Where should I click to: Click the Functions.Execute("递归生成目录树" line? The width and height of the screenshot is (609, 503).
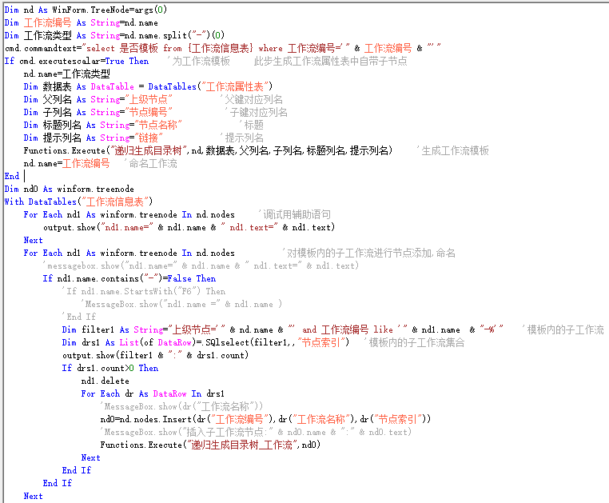208,151
